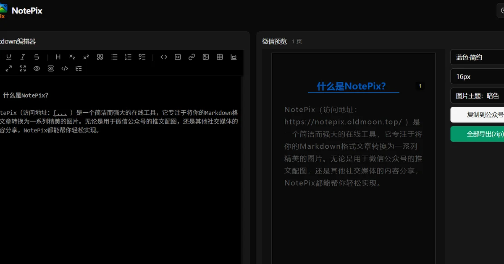This screenshot has height=264, width=504.
Task: Toggle the table of contents catalog
Action: pos(79,68)
